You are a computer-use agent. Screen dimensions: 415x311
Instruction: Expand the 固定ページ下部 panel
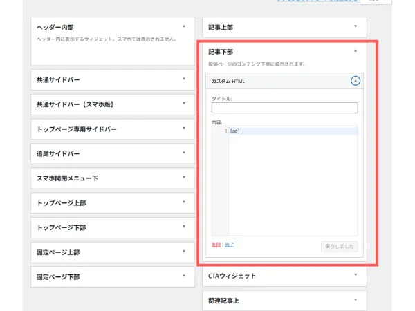pos(183,276)
